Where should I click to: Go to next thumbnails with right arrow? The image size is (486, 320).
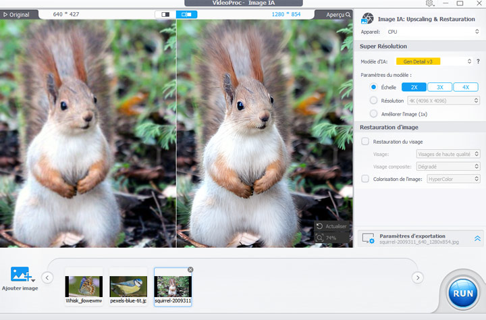pyautogui.click(x=418, y=277)
